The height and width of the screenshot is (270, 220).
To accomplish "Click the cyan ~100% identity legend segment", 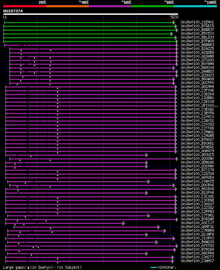I will coord(195,6).
